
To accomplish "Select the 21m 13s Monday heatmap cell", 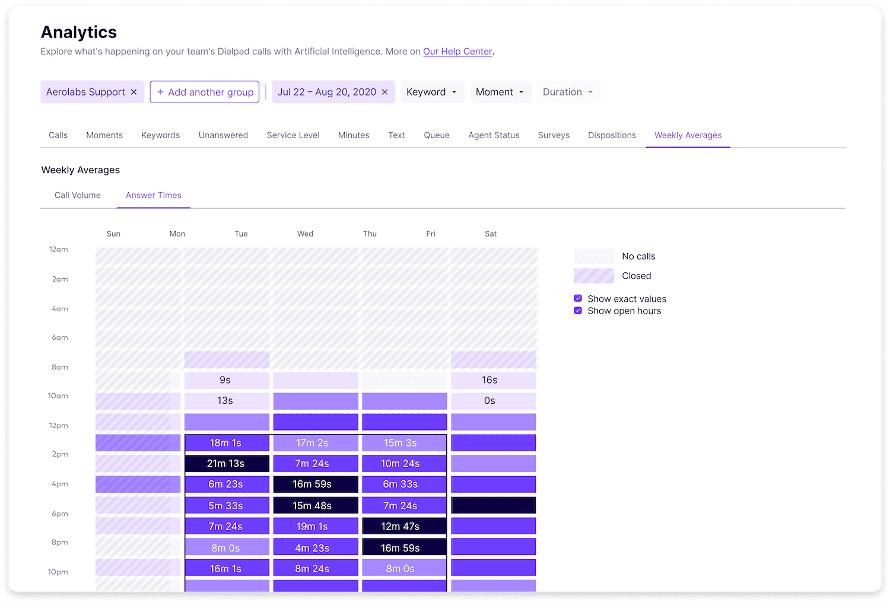I will pyautogui.click(x=227, y=463).
